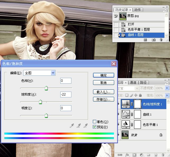Click link layers icon in Layers panel
The width and height of the screenshot is (170, 157).
pos(120,155)
